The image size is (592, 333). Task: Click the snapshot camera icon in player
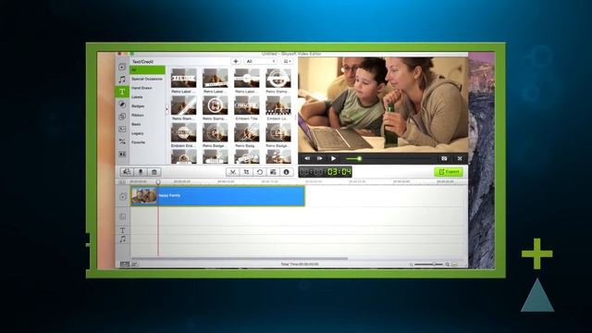(x=444, y=158)
